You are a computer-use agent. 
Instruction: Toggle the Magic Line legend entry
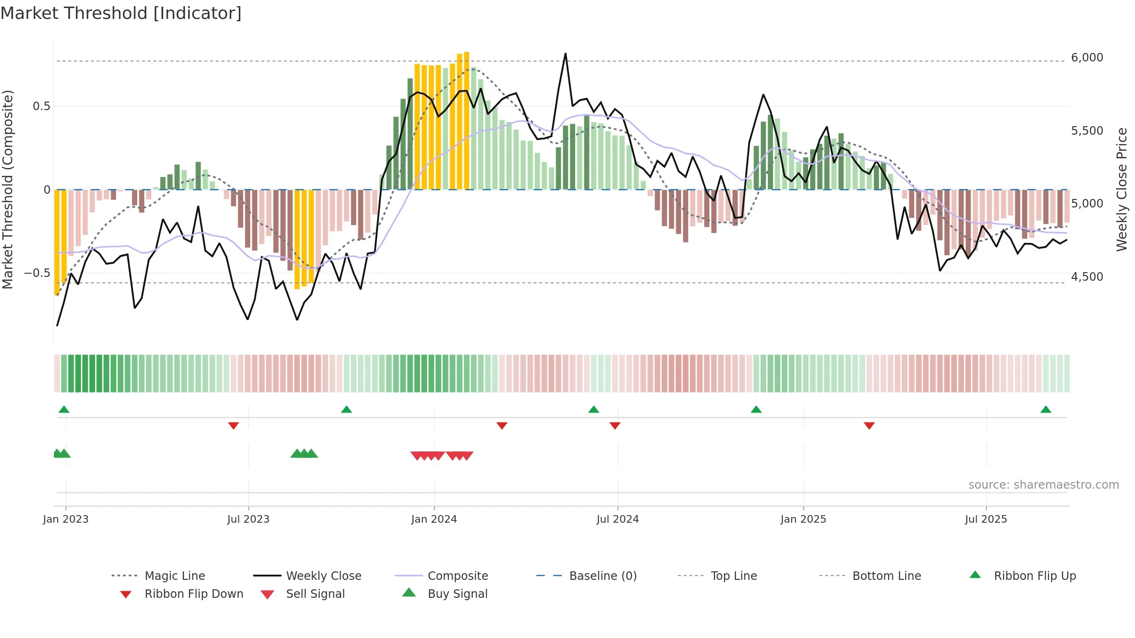pyautogui.click(x=158, y=576)
